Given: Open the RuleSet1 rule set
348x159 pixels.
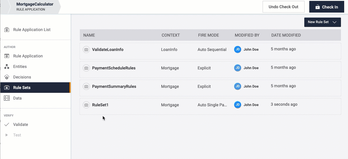Looking at the screenshot, I should click(100, 105).
